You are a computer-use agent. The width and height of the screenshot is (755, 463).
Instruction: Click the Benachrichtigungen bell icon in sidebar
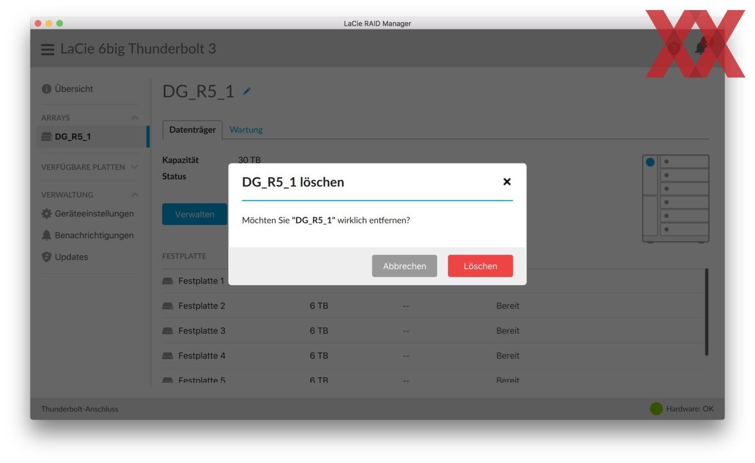46,235
